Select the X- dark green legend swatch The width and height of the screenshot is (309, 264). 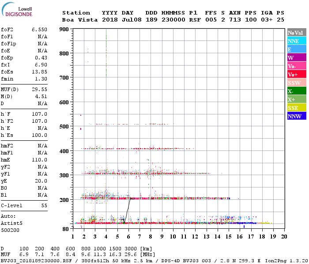click(x=297, y=91)
